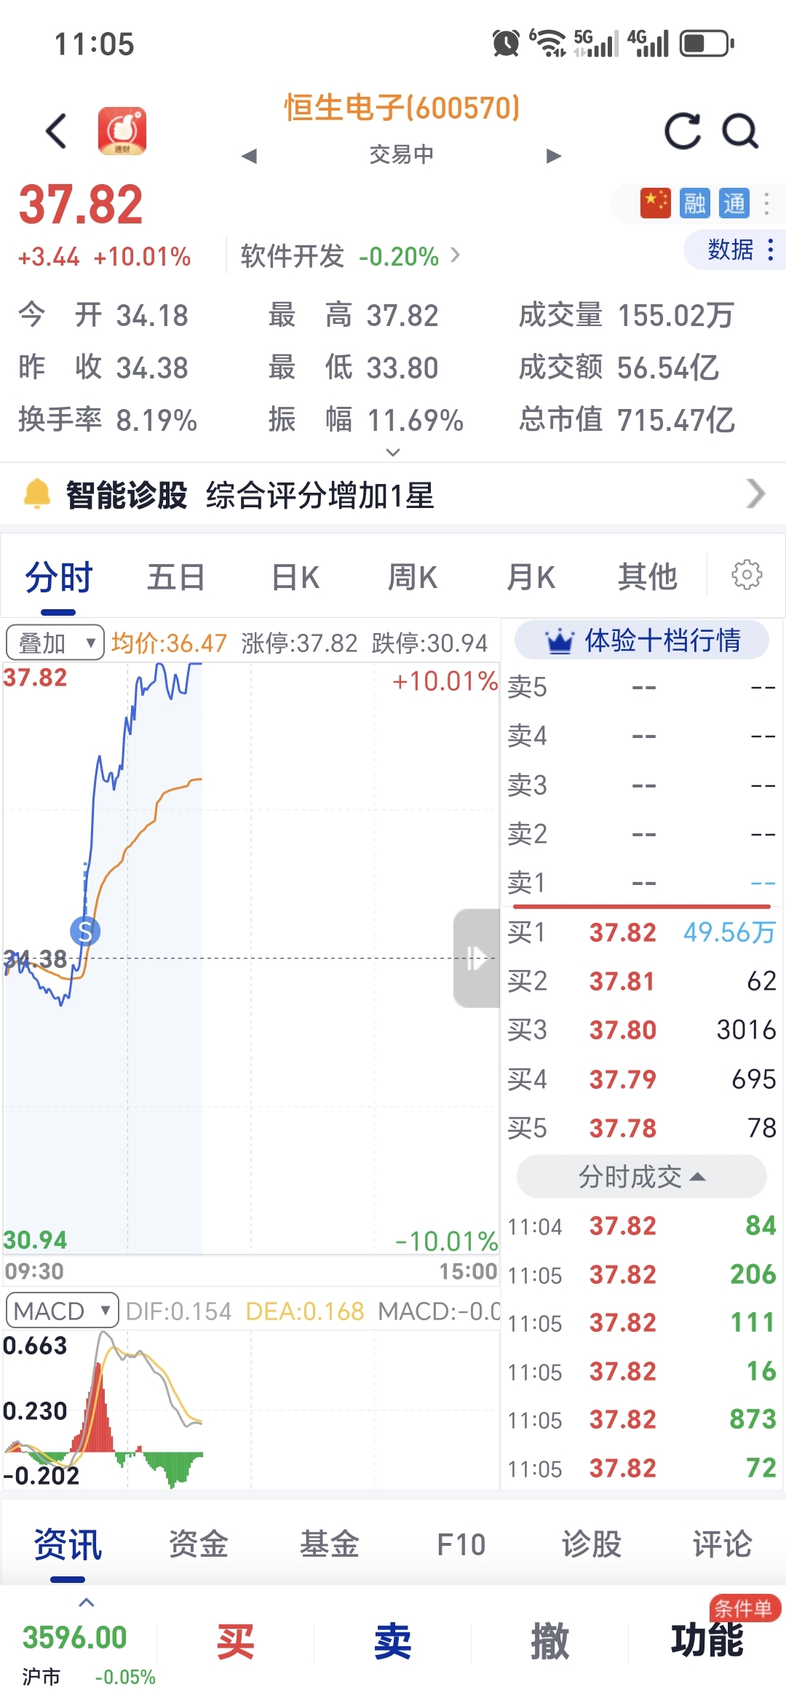Go to next stock arrow

[553, 155]
